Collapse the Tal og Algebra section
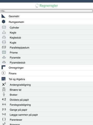This screenshot has height=125, width=93. pyautogui.click(x=47, y=79)
